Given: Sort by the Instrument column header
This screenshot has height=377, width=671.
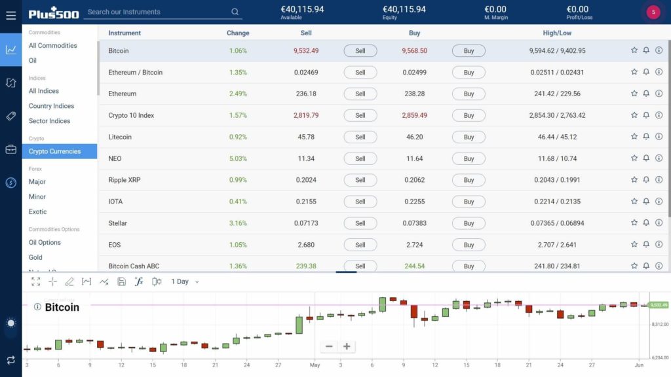Looking at the screenshot, I should click(125, 33).
